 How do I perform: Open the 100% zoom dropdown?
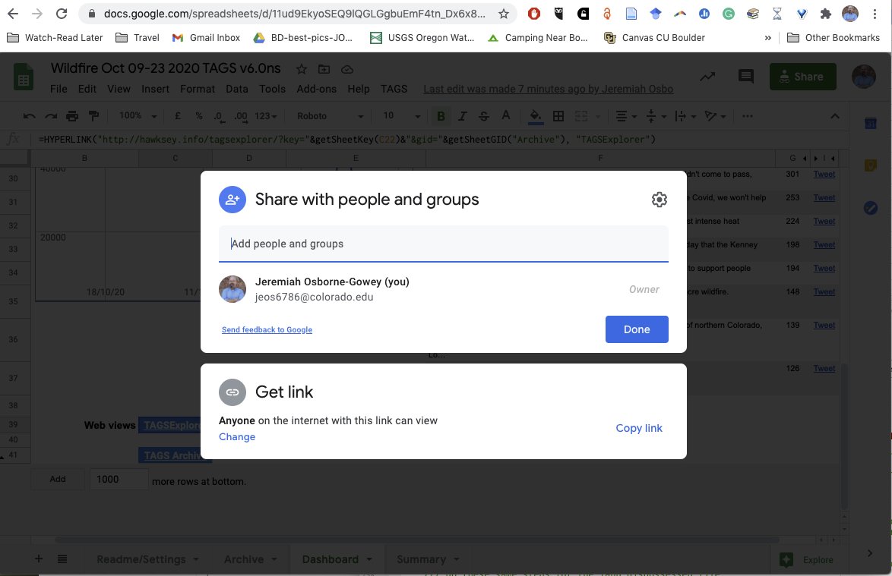(138, 116)
